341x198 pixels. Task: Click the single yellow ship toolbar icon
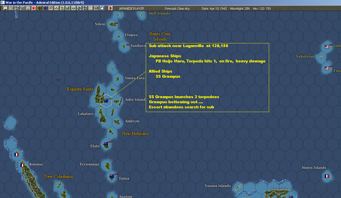pos(57,8)
